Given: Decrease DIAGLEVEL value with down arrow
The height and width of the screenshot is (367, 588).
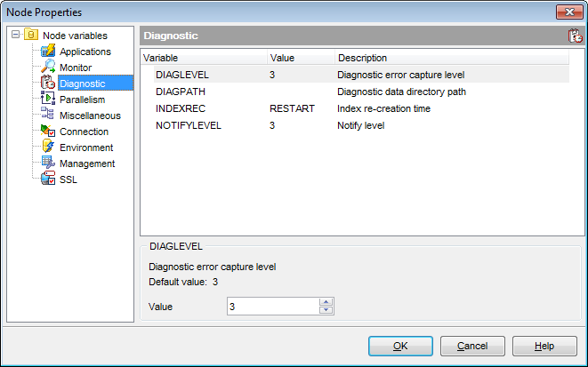Looking at the screenshot, I should [x=326, y=310].
